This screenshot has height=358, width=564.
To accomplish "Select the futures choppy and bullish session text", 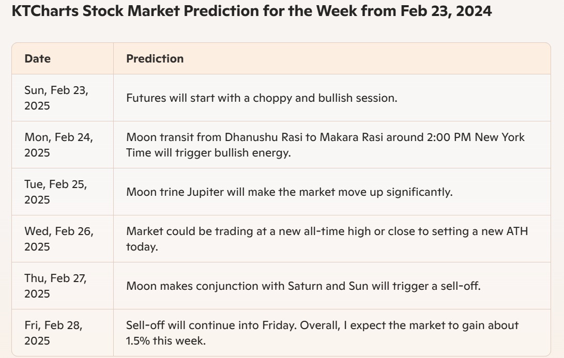I will (262, 98).
